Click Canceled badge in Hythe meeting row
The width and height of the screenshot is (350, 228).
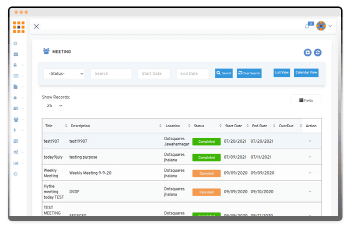click(x=206, y=192)
